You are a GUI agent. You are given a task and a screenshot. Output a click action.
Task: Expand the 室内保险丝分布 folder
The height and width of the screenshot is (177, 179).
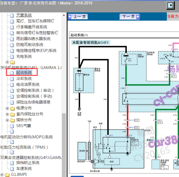pos(7,114)
